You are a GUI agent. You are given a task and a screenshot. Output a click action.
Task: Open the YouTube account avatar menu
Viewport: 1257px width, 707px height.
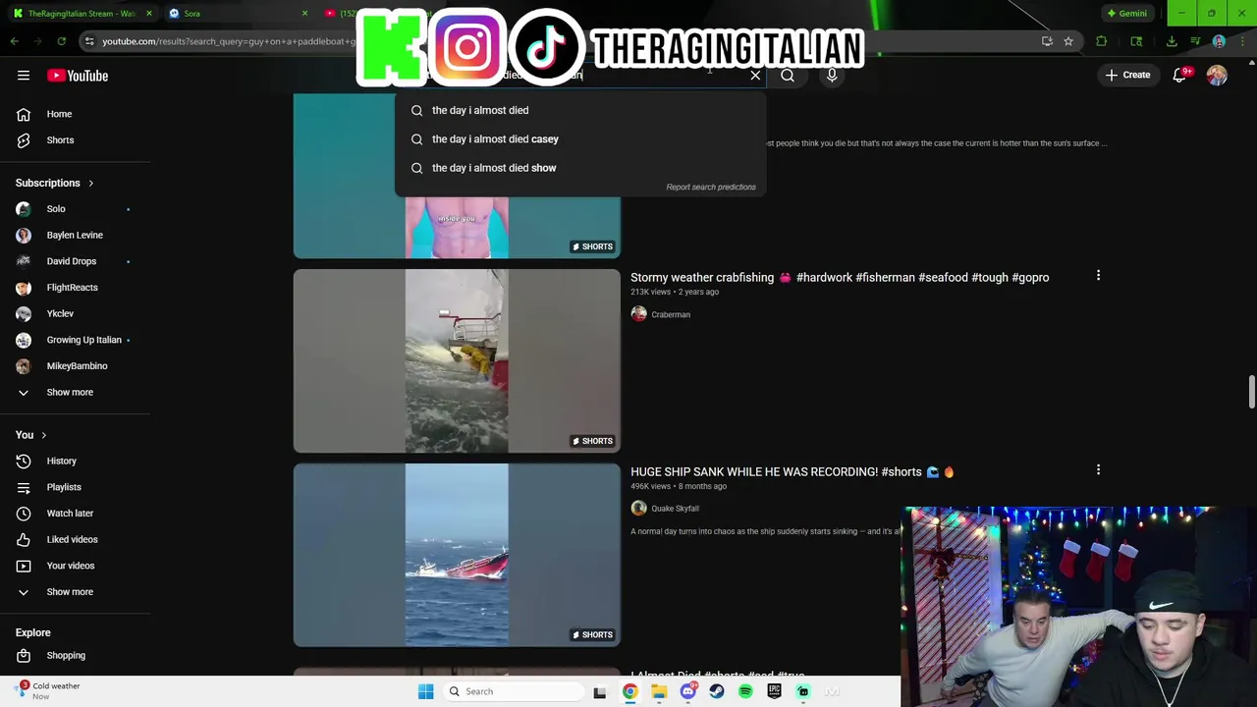coord(1217,76)
